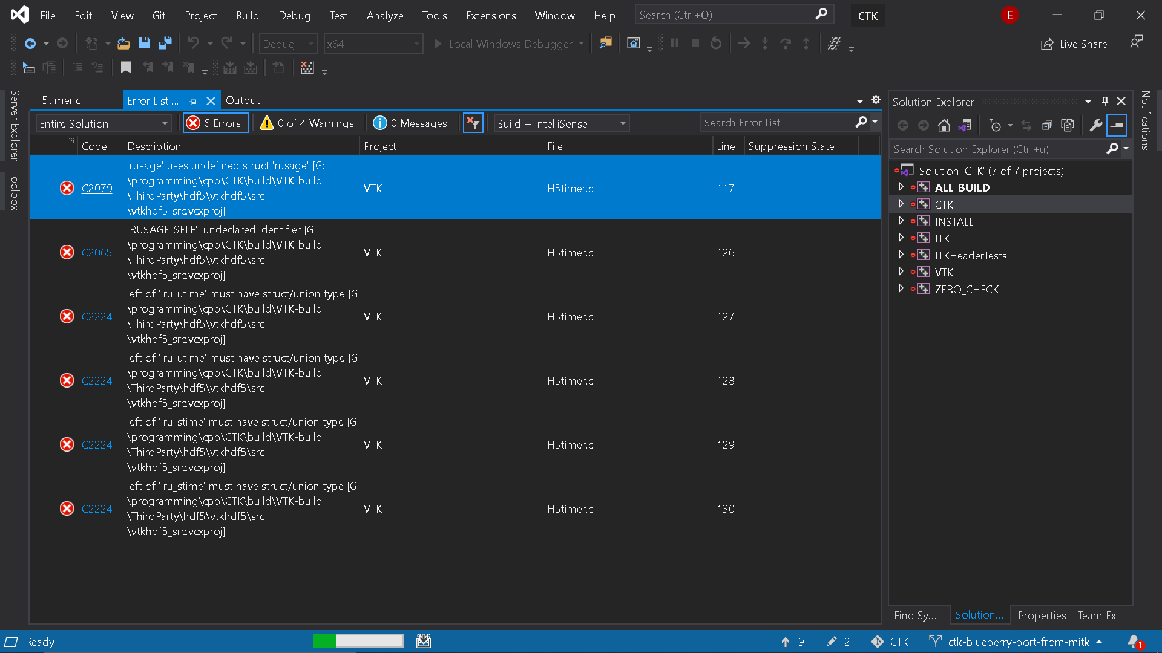Toggle the 0 of 4 Warnings filter
This screenshot has width=1162, height=653.
307,123
